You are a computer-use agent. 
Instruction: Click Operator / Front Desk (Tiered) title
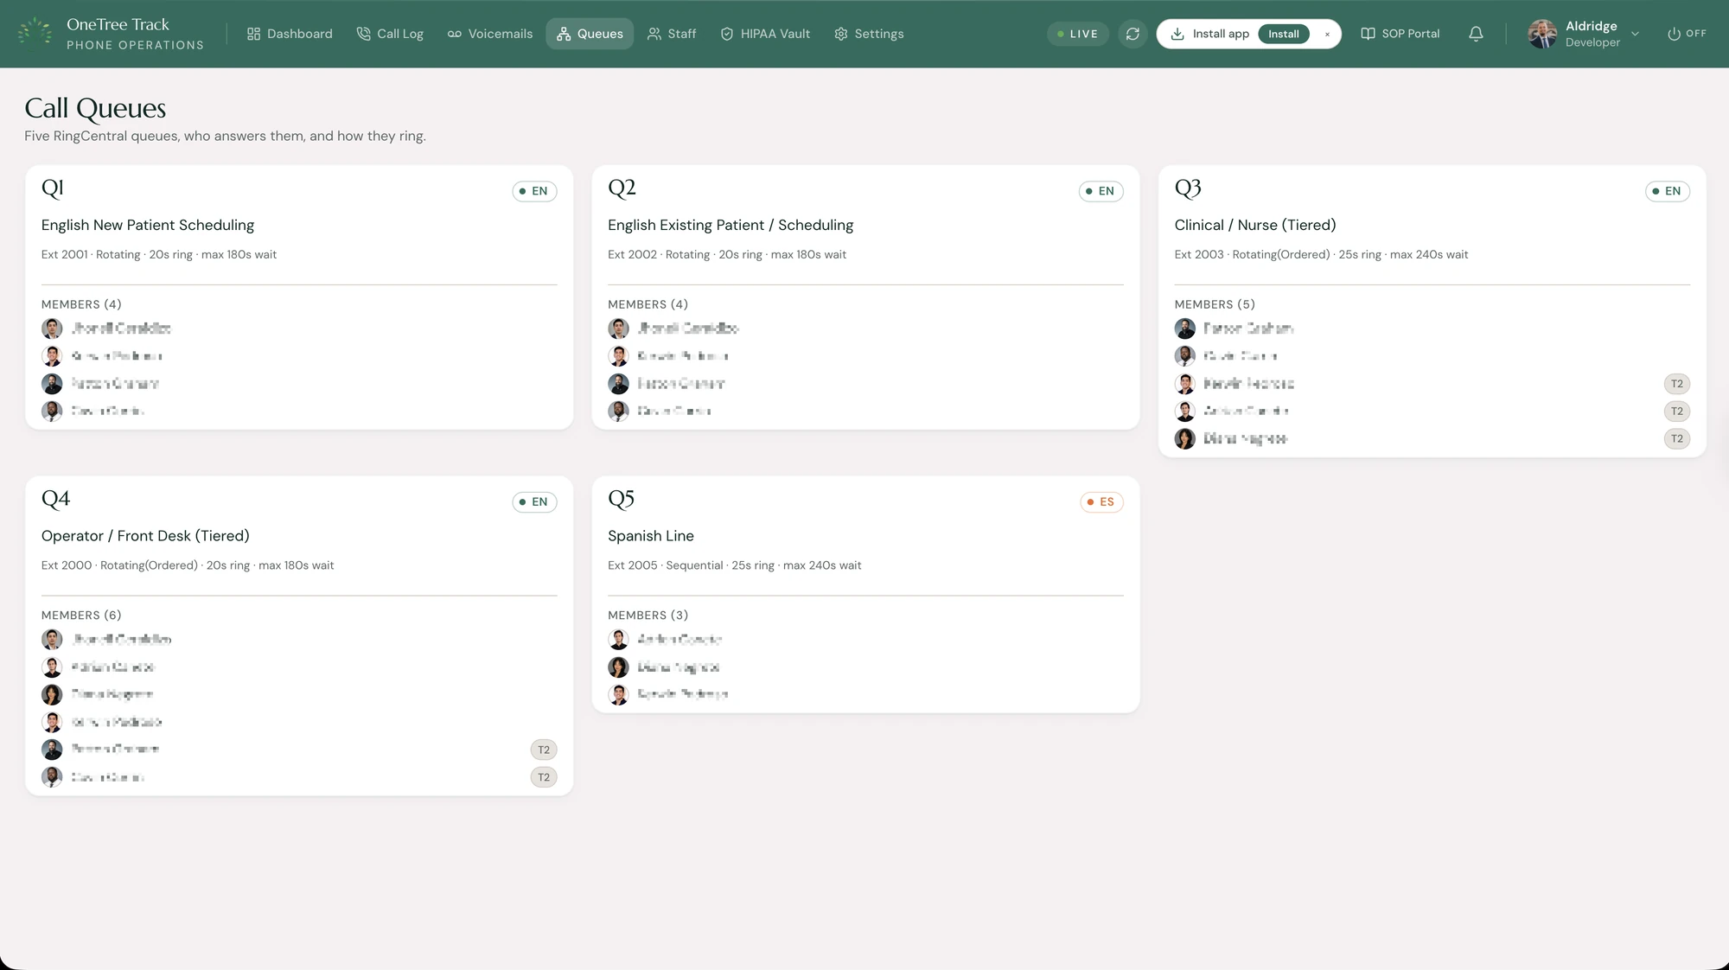point(145,536)
